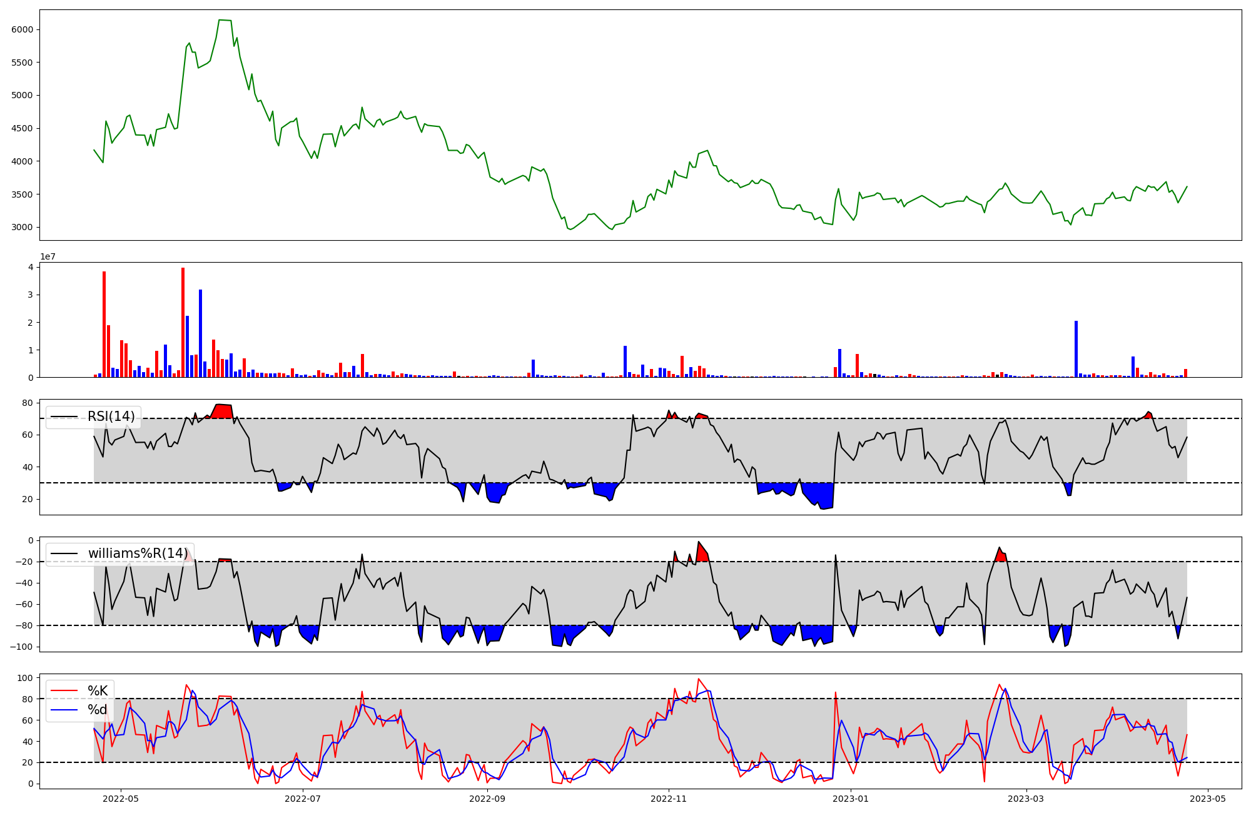1251x813 pixels.
Task: Click the 2022-07 x-axis date label
Action: (303, 799)
